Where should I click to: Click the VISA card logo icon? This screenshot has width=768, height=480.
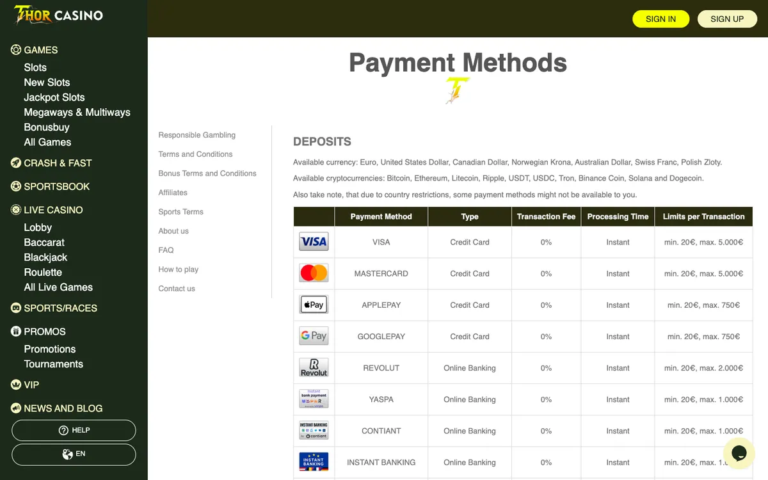314,242
